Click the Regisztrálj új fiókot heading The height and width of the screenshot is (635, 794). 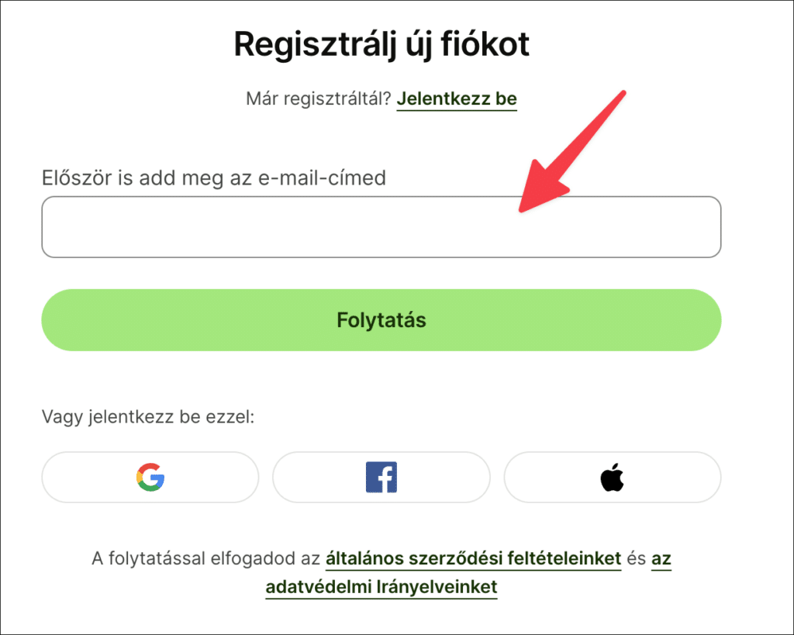tap(381, 45)
